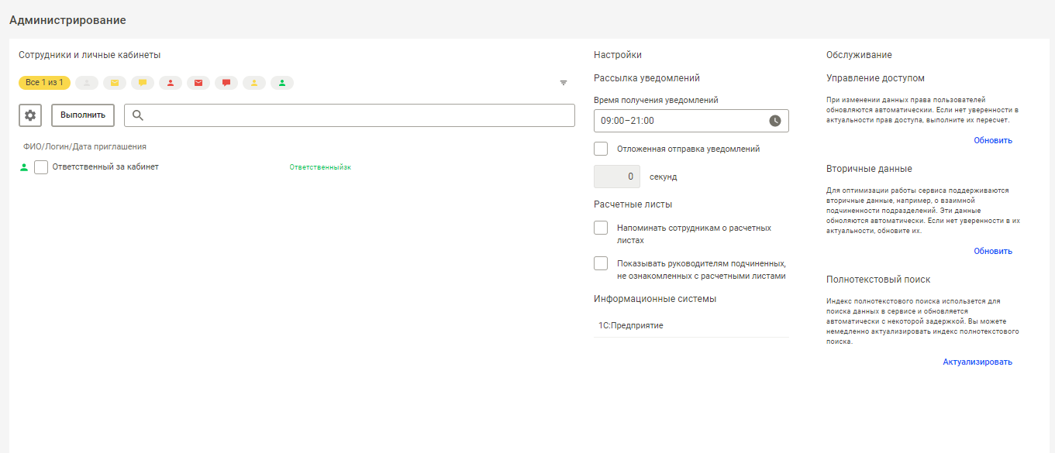1055x453 pixels.
Task: Select the yellow person filter chip
Action: 254,83
